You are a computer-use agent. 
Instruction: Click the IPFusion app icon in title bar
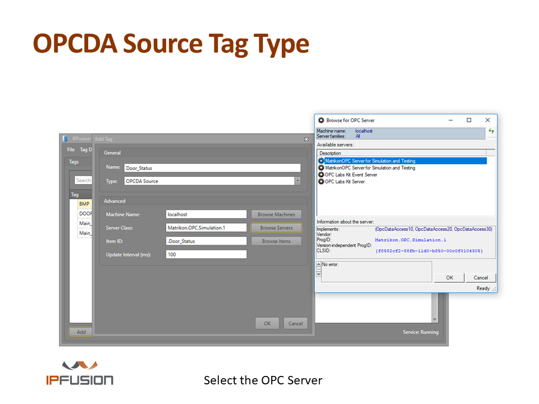click(x=65, y=139)
